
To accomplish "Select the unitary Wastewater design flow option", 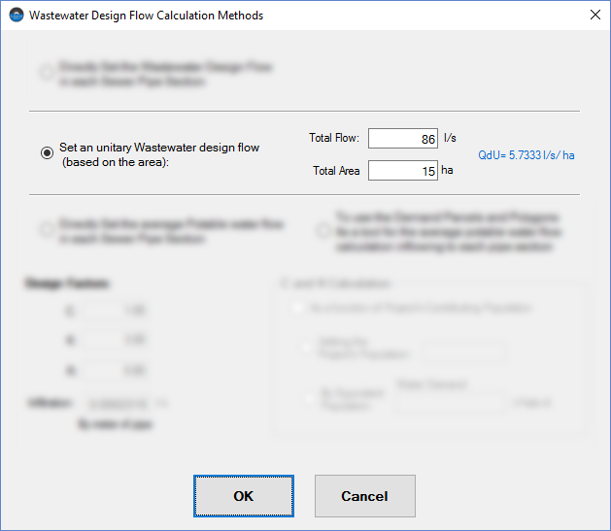I will (46, 153).
